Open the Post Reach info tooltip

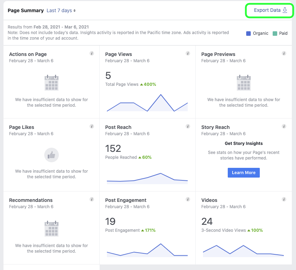tap(188, 126)
